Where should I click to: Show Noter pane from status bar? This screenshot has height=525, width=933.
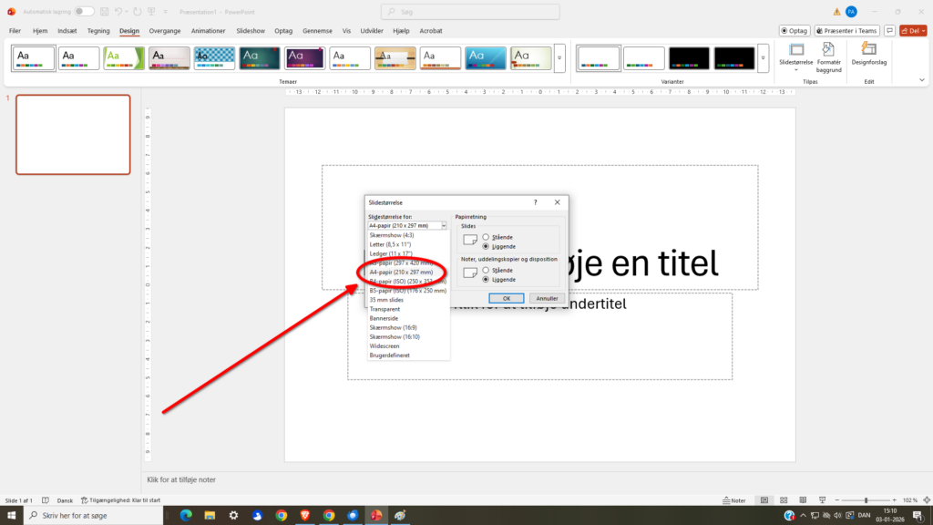[733, 499]
